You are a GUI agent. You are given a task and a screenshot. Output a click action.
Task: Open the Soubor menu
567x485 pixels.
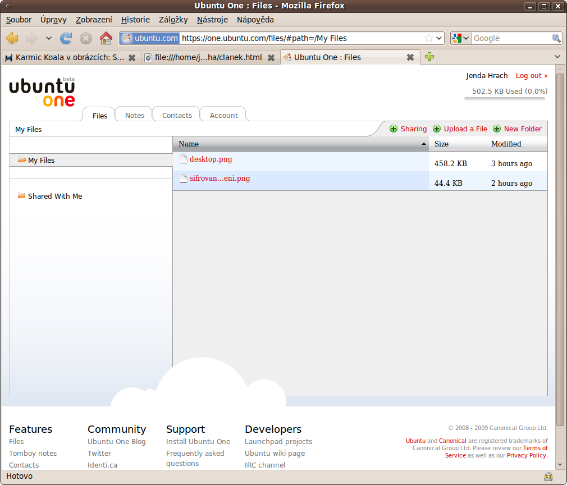pos(19,20)
